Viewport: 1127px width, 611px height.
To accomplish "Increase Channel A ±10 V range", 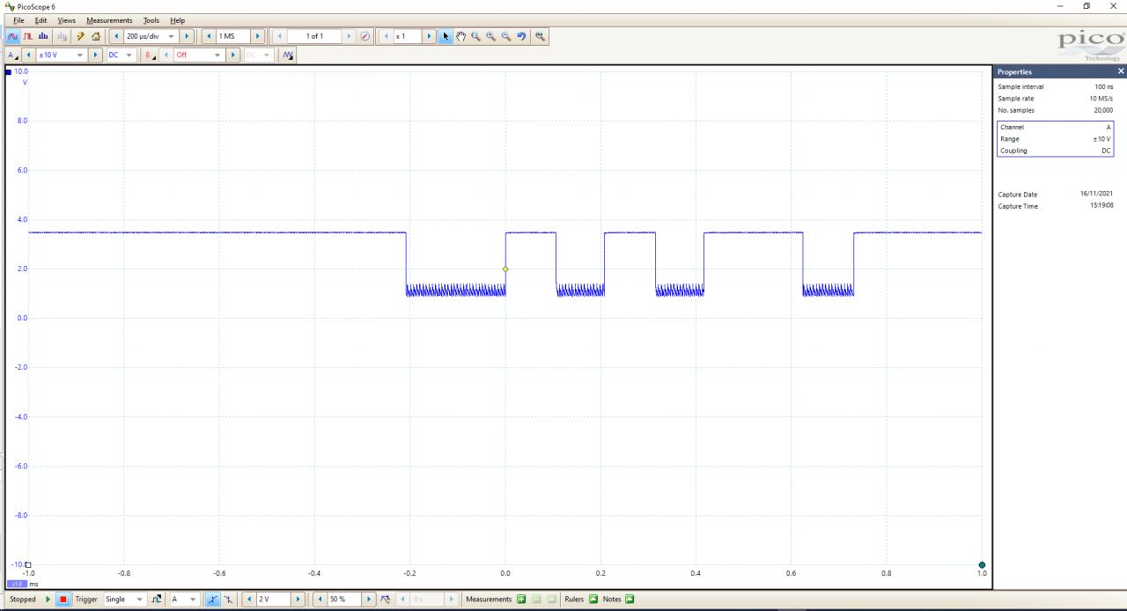I will (96, 55).
